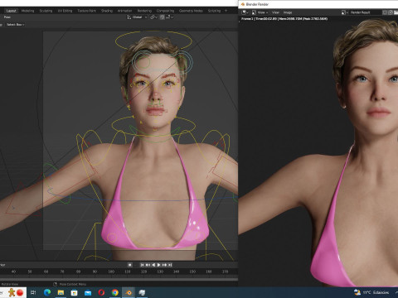The width and height of the screenshot is (398, 298).
Task: Open the Select Box tool dropdown
Action: [15, 25]
